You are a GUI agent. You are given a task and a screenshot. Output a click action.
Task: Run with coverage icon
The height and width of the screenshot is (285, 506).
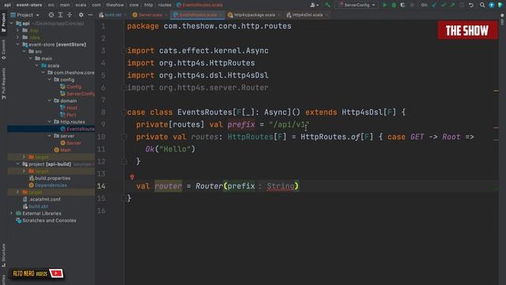(x=402, y=5)
